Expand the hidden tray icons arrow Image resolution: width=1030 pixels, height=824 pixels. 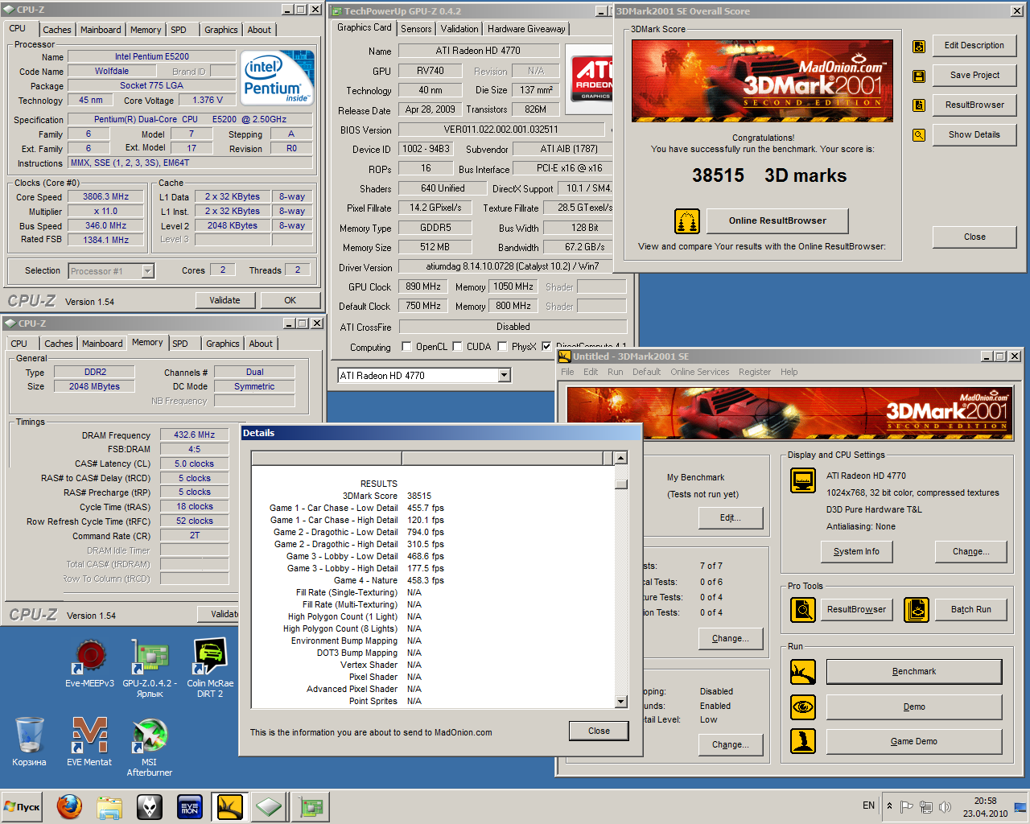coord(889,805)
